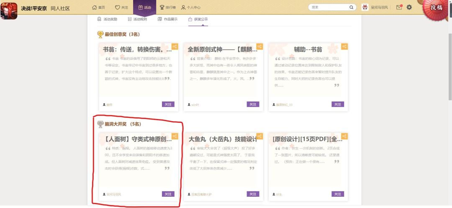This screenshot has width=452, height=208.
Task: Follow author of 大鱼丸(大岳丸) card
Action: pyautogui.click(x=253, y=194)
